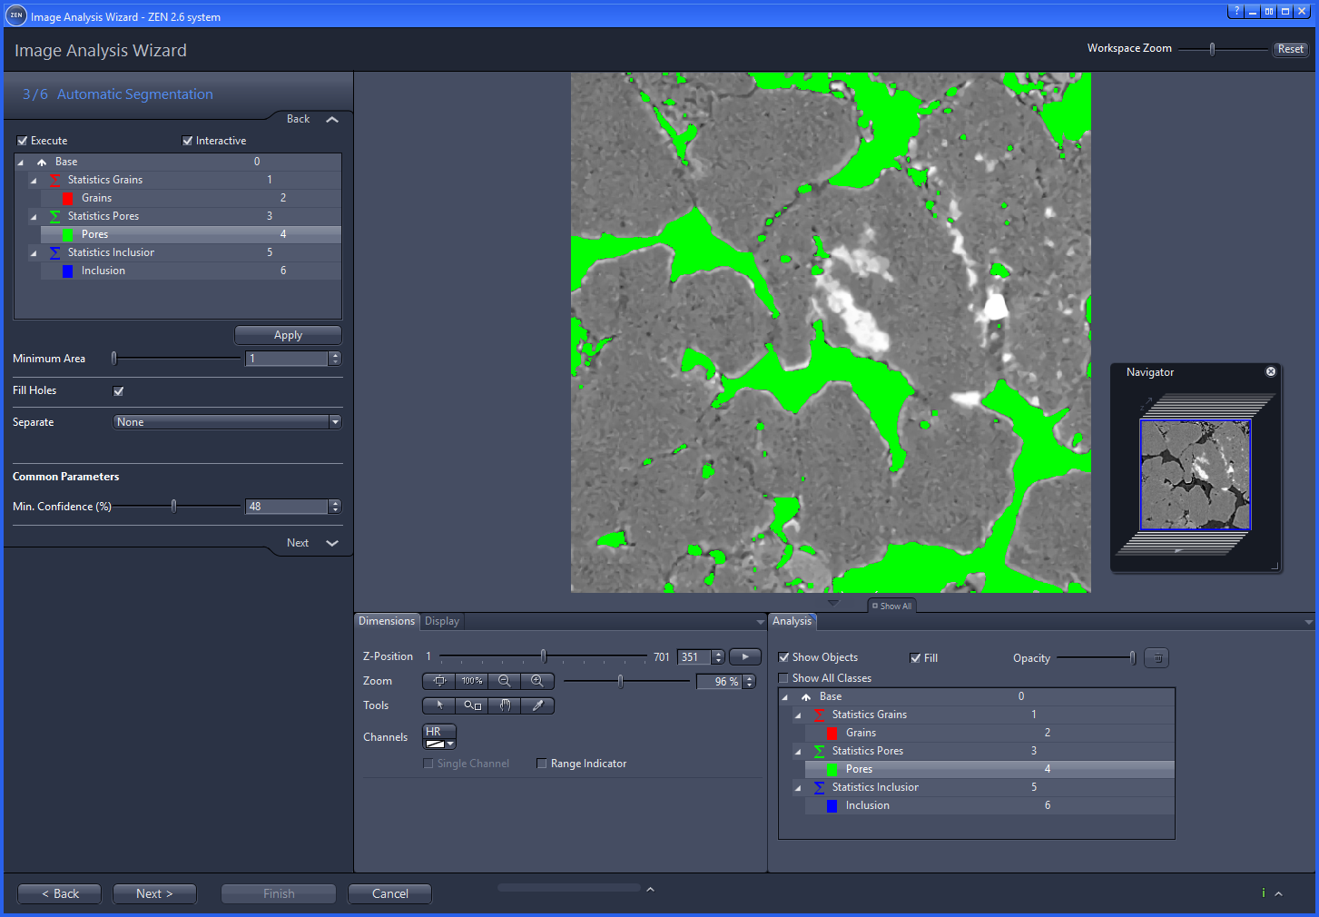Activate the zoom region tool
This screenshot has height=917, width=1319.
click(x=471, y=705)
